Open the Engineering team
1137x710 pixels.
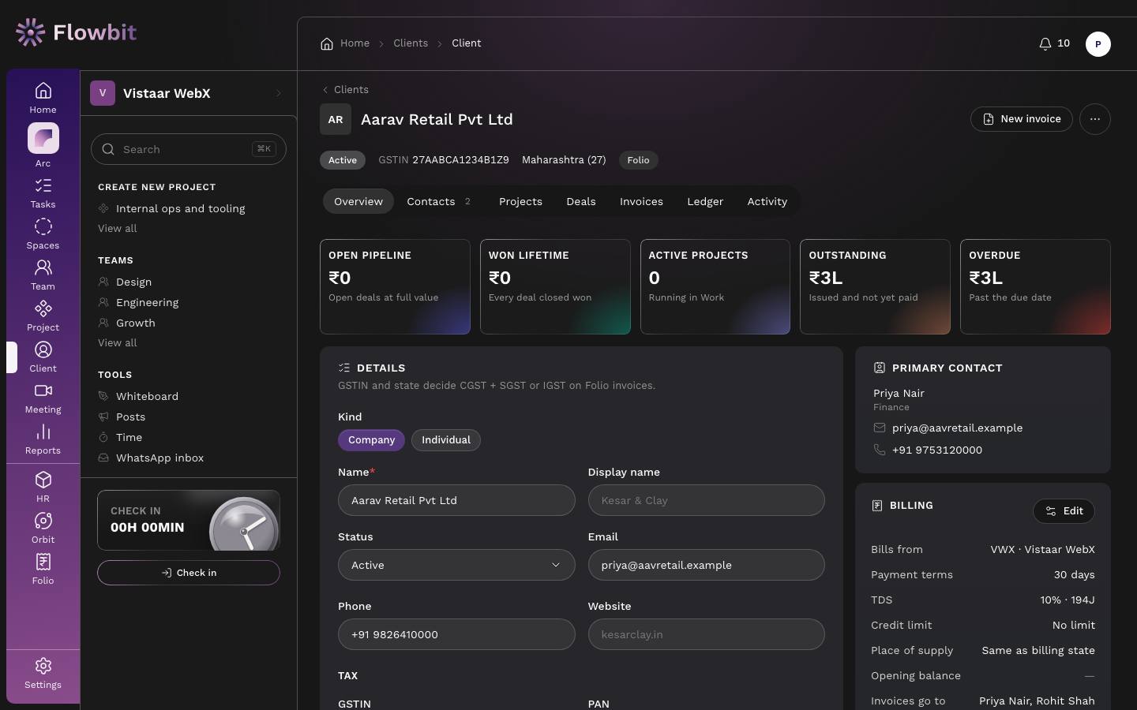(x=147, y=302)
